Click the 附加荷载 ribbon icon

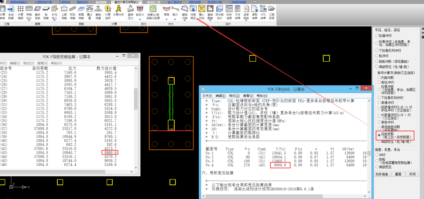pos(73,12)
